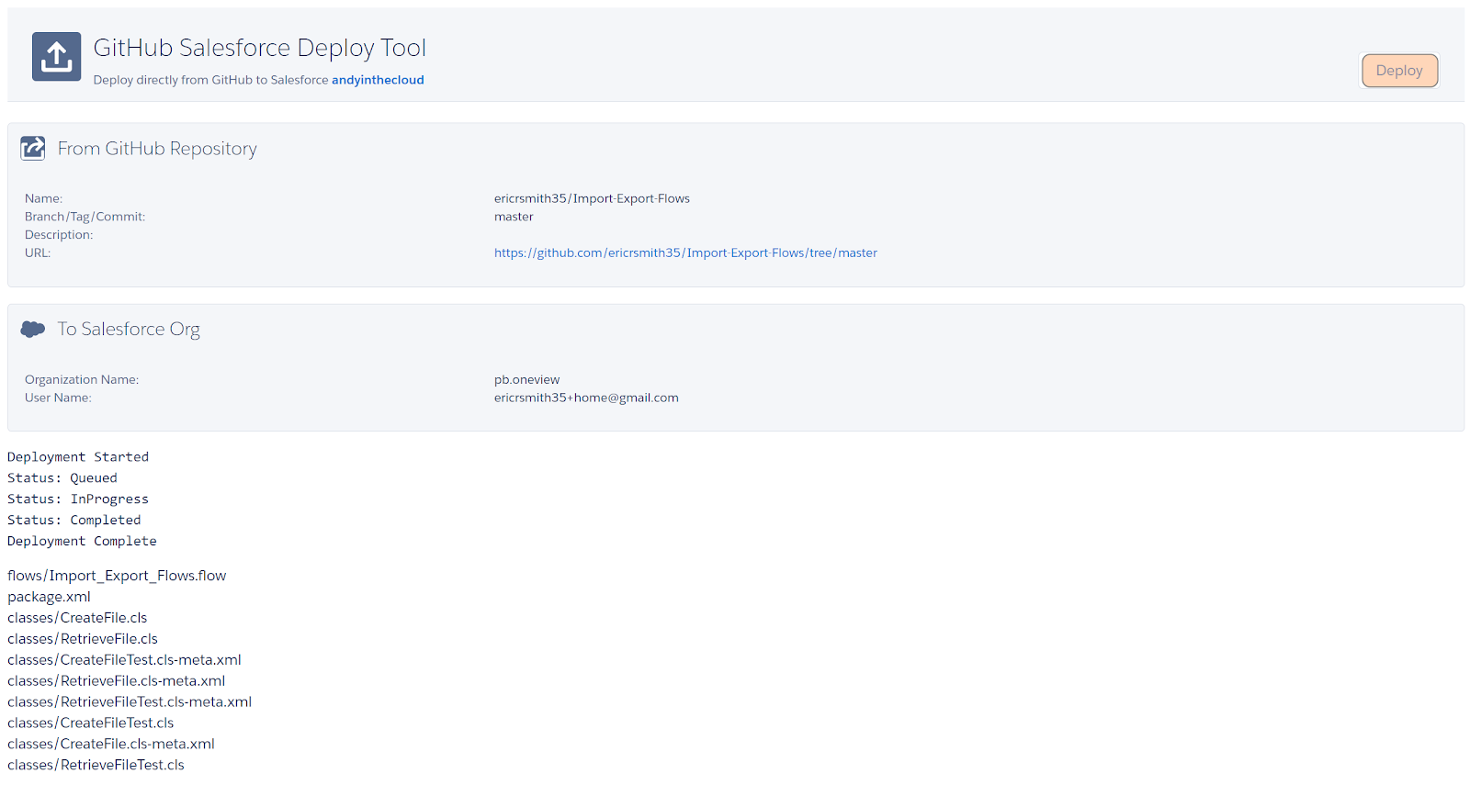Click user name ericrsmith35+home@gmail.com
1470x785 pixels.
pyautogui.click(x=586, y=398)
